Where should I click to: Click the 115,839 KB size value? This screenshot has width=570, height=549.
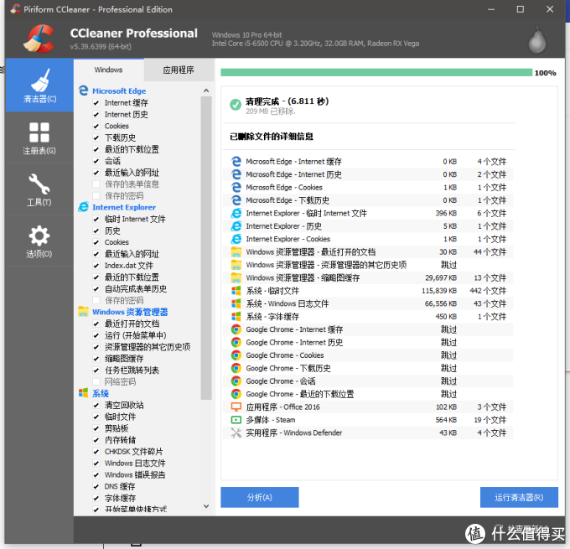click(439, 291)
